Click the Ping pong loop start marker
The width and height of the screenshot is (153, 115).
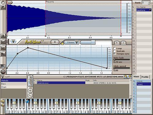coord(46,36)
